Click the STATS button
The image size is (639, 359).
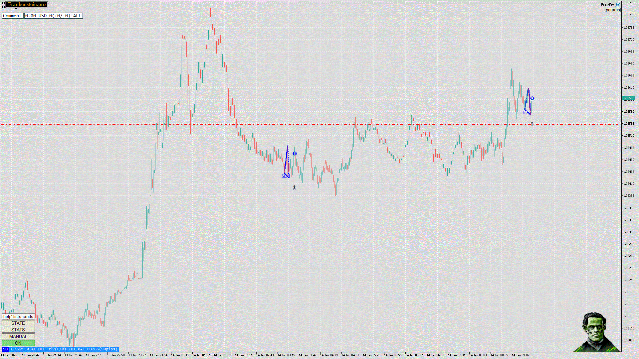point(18,330)
